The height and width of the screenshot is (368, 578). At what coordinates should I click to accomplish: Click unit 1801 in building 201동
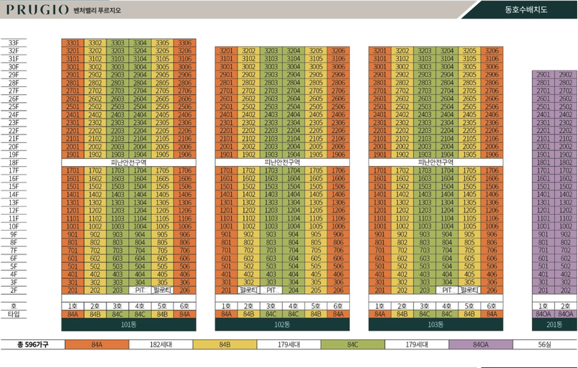pos(543,162)
